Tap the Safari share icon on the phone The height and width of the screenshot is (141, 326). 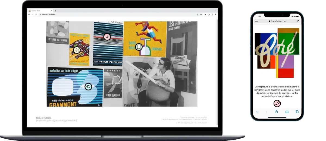click(x=277, y=112)
